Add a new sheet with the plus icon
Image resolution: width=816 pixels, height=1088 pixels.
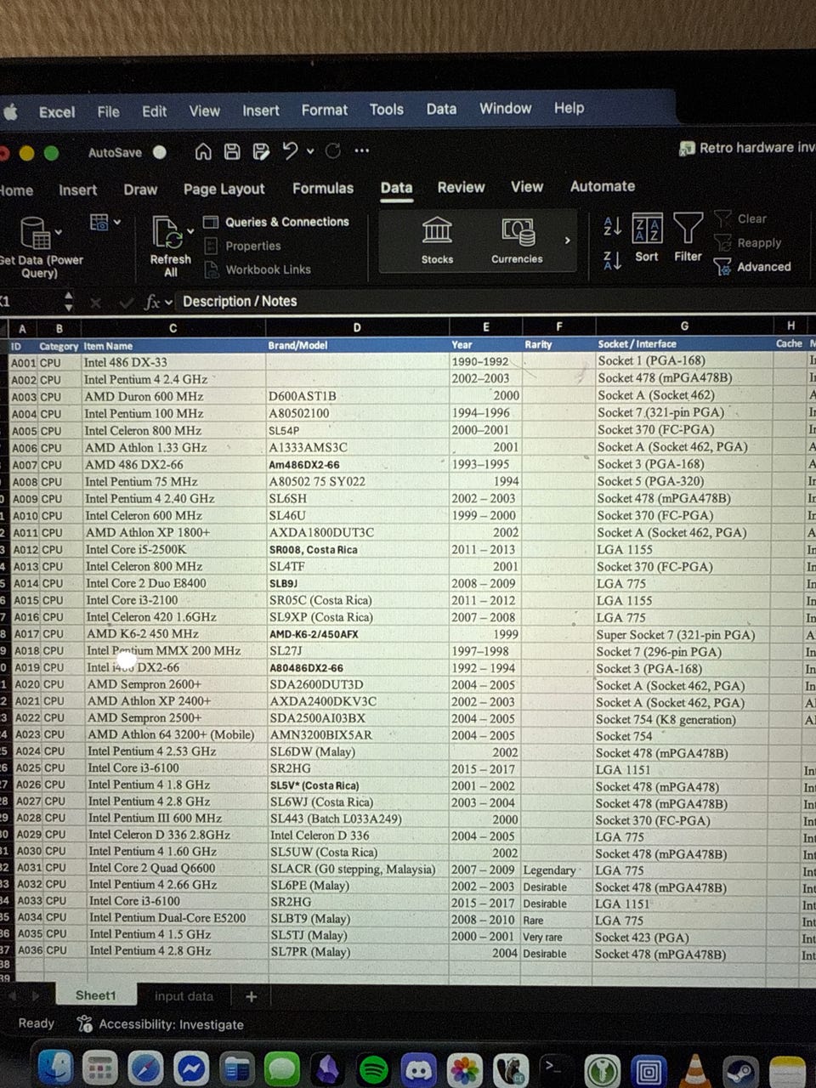click(251, 997)
